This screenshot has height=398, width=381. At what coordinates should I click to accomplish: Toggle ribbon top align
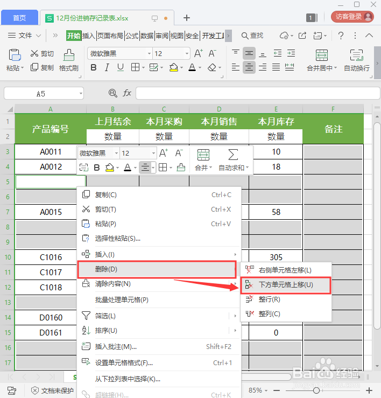tap(236, 53)
